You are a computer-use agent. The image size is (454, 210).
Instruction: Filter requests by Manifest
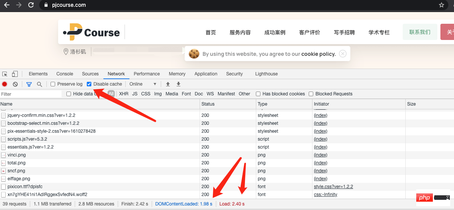click(x=226, y=94)
